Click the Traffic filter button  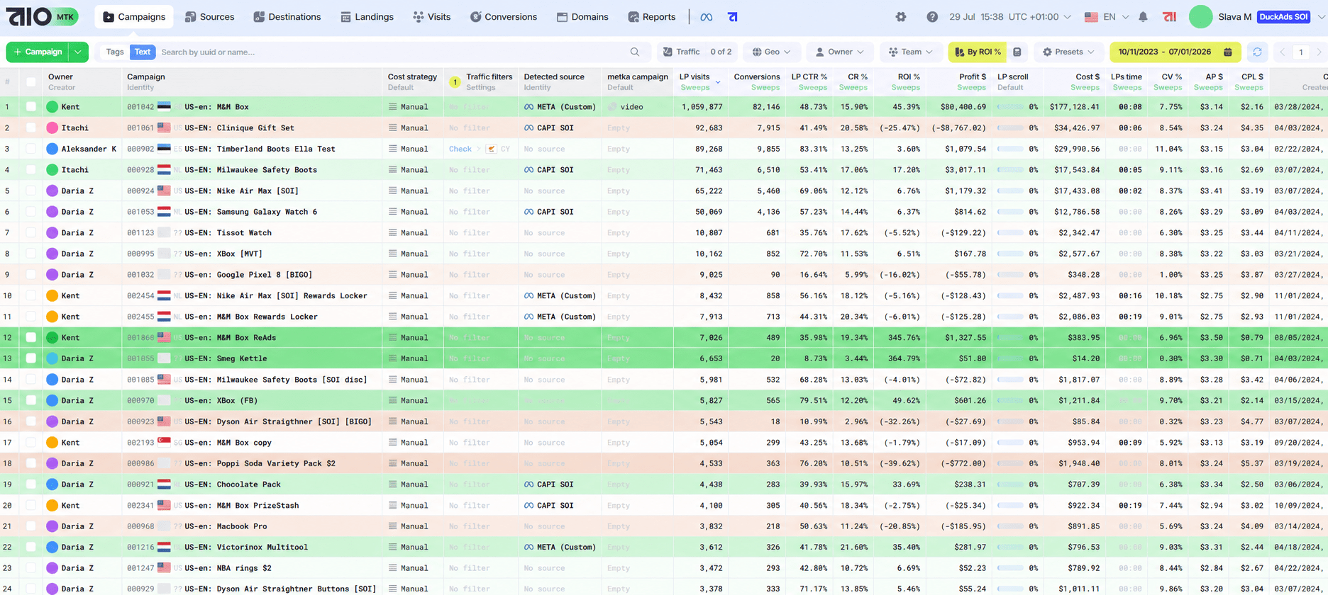(x=697, y=52)
